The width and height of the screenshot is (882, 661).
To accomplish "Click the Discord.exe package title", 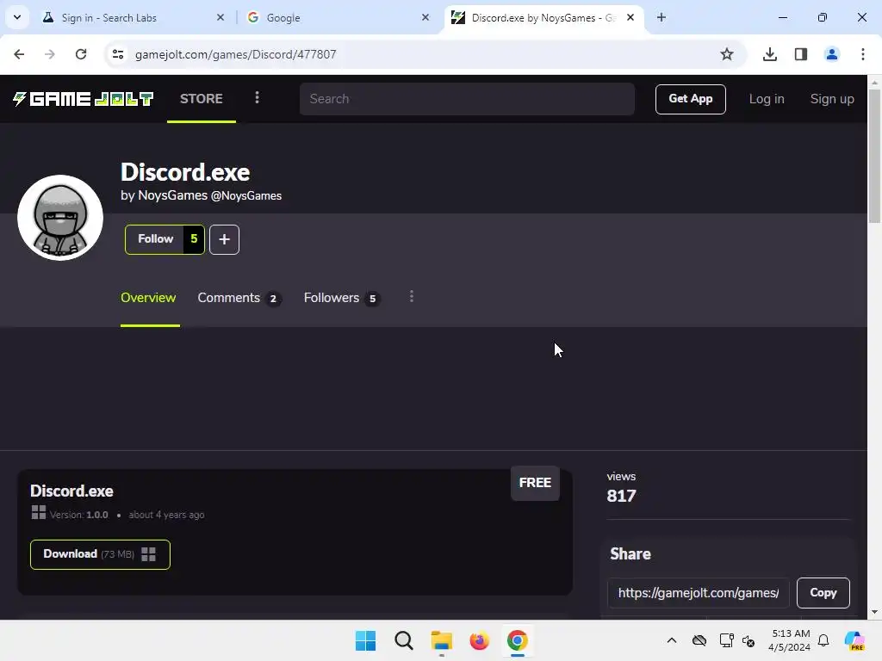I will point(71,491).
